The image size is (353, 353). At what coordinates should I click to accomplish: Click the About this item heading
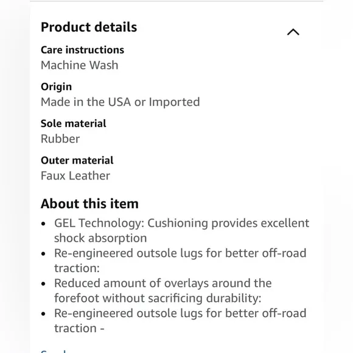click(x=89, y=204)
